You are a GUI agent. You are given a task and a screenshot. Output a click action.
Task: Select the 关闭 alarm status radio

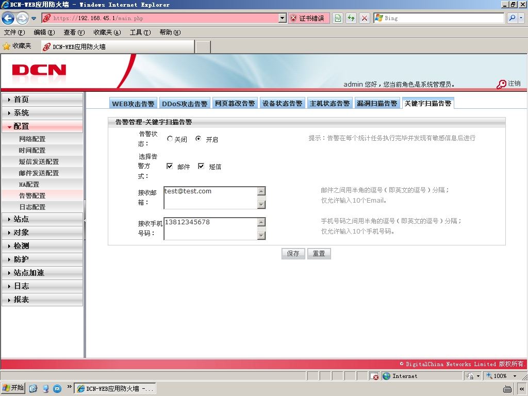[x=170, y=139]
